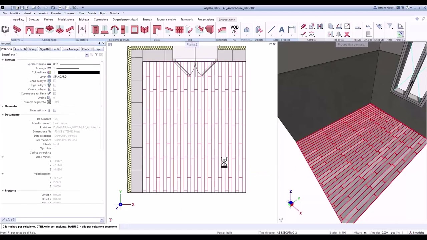The width and height of the screenshot is (427, 240).
Task: Toggle the Colore da layer checkbox
Action: (x=55, y=89)
